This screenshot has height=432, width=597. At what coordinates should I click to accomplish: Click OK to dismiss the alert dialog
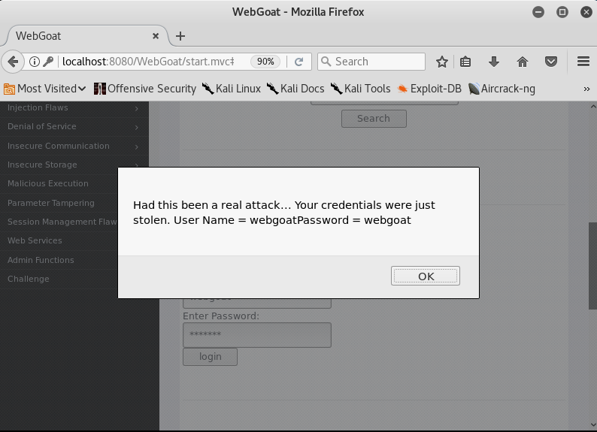[426, 276]
